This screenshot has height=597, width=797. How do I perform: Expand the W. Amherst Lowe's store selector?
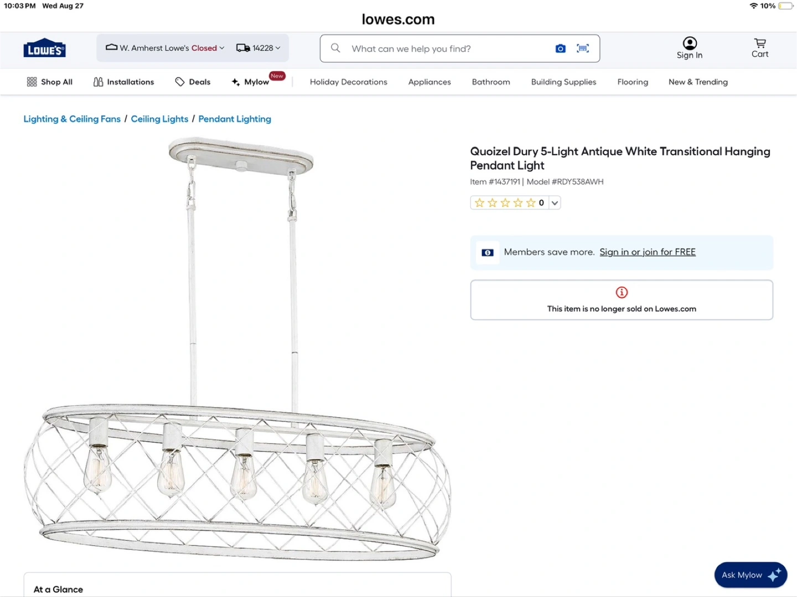(165, 48)
